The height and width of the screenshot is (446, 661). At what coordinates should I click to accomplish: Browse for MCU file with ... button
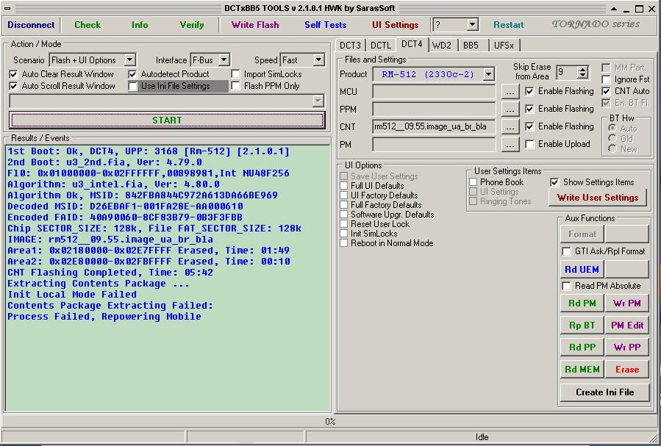click(x=510, y=91)
